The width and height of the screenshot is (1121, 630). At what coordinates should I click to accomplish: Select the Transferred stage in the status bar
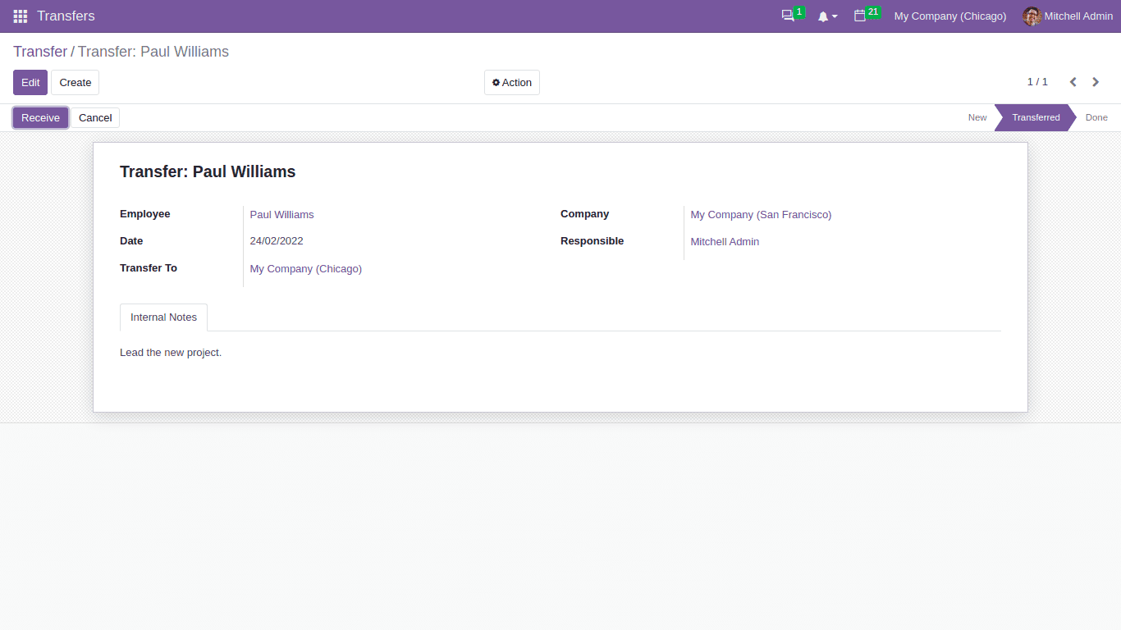pyautogui.click(x=1034, y=117)
